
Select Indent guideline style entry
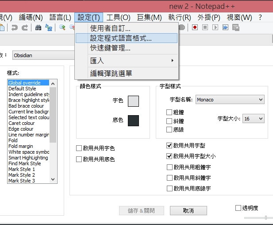pyautogui.click(x=28, y=94)
